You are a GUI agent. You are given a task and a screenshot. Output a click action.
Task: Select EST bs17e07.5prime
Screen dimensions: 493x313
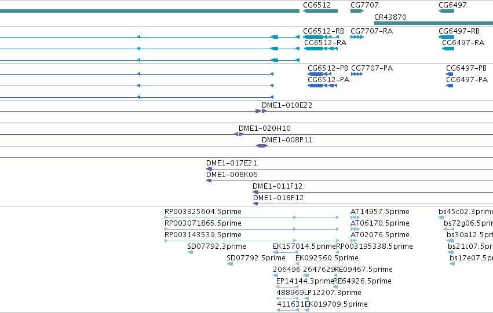click(x=452, y=264)
